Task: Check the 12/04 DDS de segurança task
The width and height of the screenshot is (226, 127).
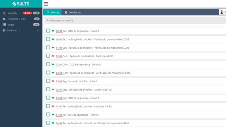Action: coord(48,64)
